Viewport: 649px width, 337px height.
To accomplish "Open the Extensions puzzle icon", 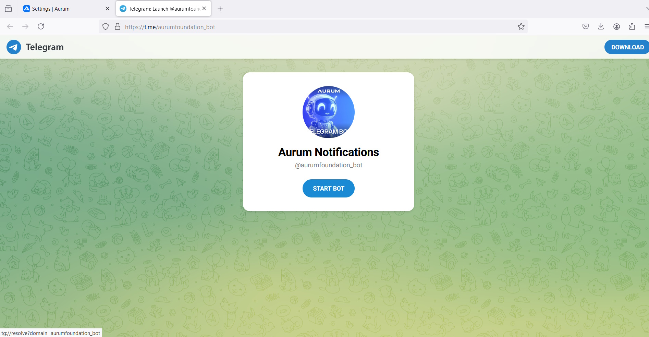I will [632, 26].
